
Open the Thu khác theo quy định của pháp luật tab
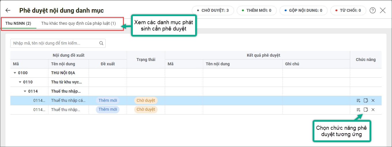click(79, 23)
